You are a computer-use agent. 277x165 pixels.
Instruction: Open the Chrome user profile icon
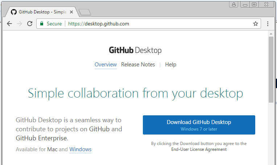point(234,4)
